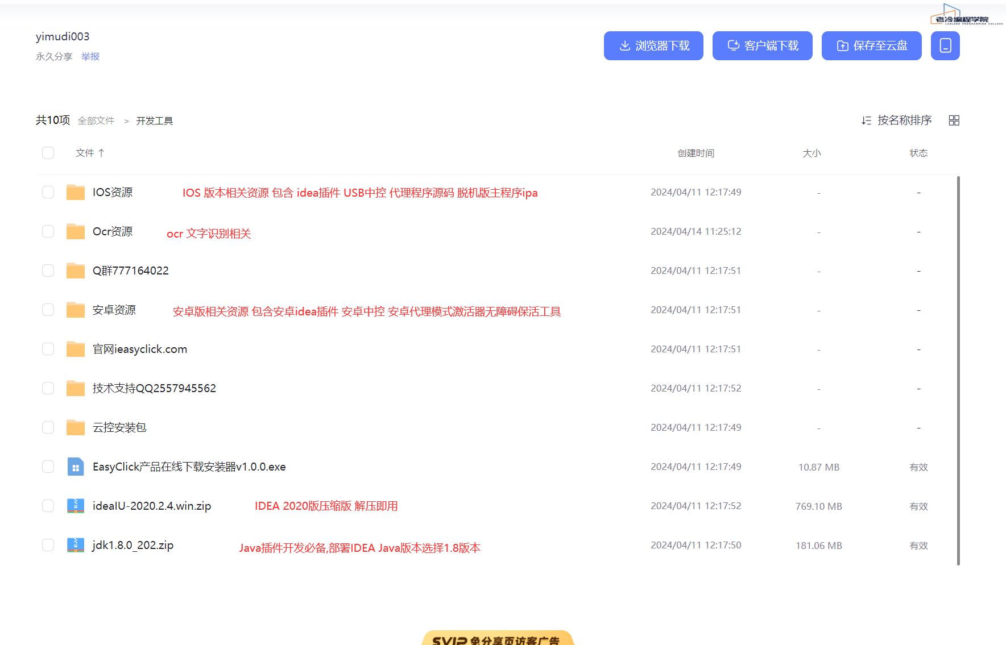Open the 官网ieasyclick.com folder name
This screenshot has height=645, width=1006.
pos(140,349)
